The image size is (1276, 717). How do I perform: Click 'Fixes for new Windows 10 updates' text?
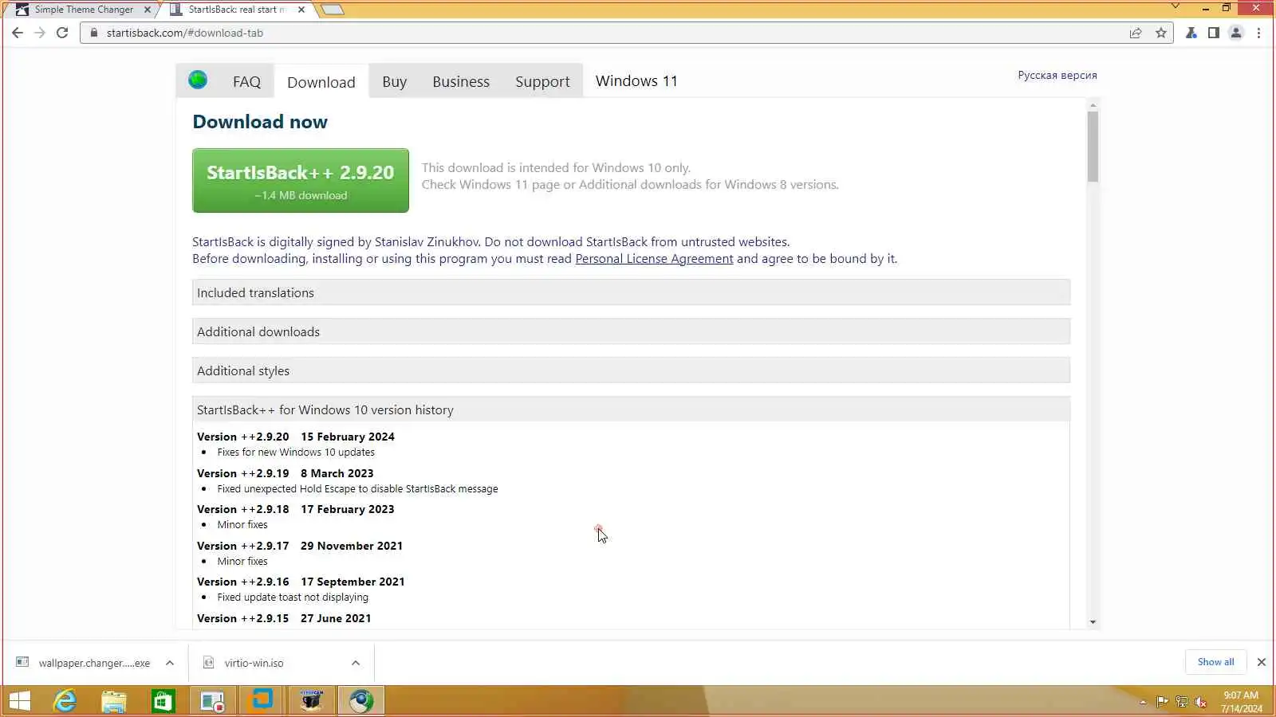pos(296,452)
